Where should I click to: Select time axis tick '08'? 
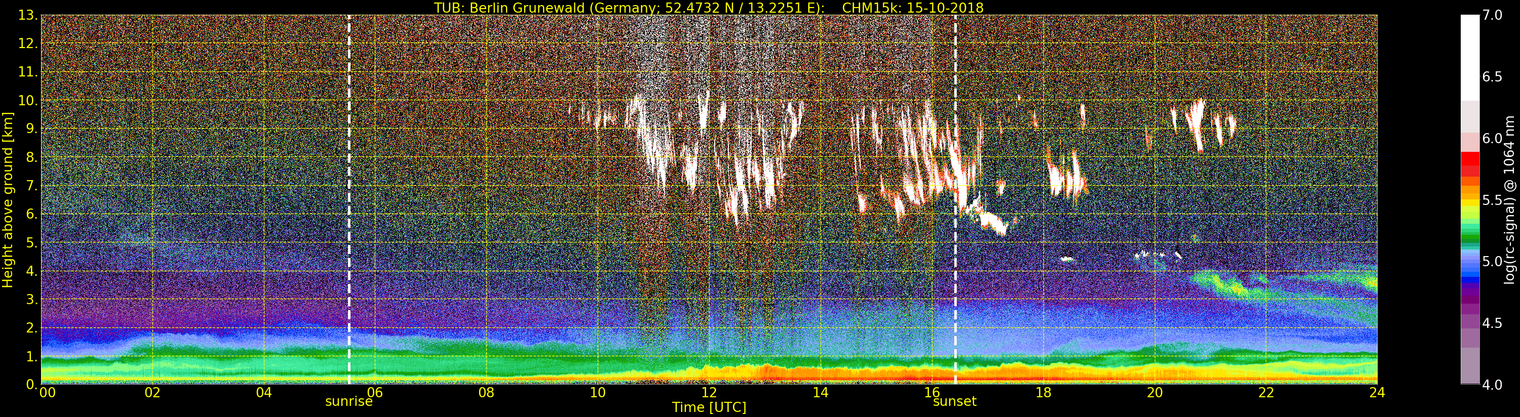486,392
